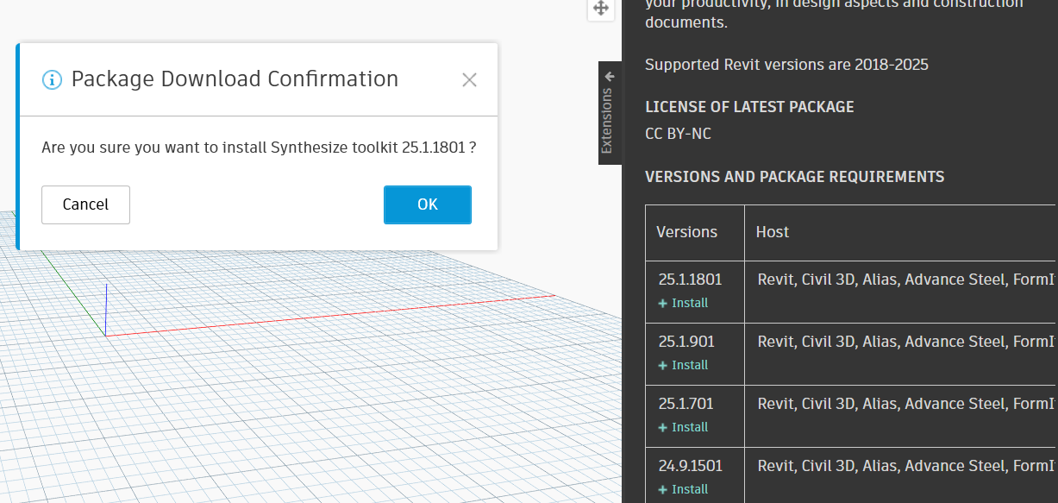Select the CC BY-NC license text
This screenshot has height=503, width=1058.
coord(678,134)
